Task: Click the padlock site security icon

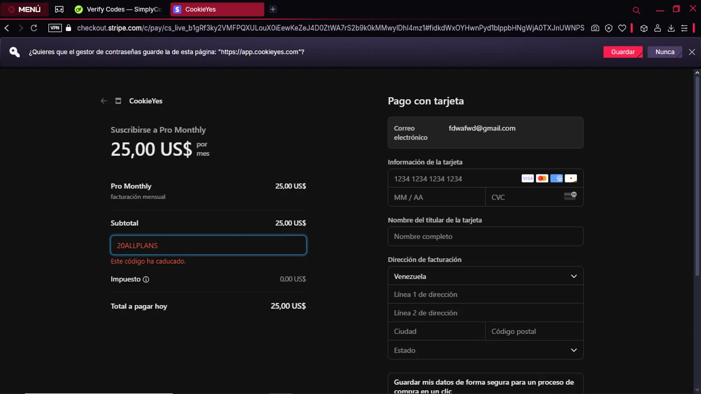Action: [69, 28]
